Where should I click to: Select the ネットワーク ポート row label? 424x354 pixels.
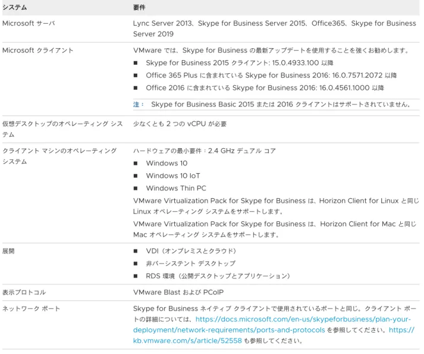click(31, 309)
